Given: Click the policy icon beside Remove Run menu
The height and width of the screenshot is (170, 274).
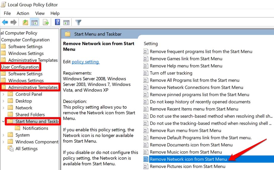Looking at the screenshot, I should pos(146,130).
